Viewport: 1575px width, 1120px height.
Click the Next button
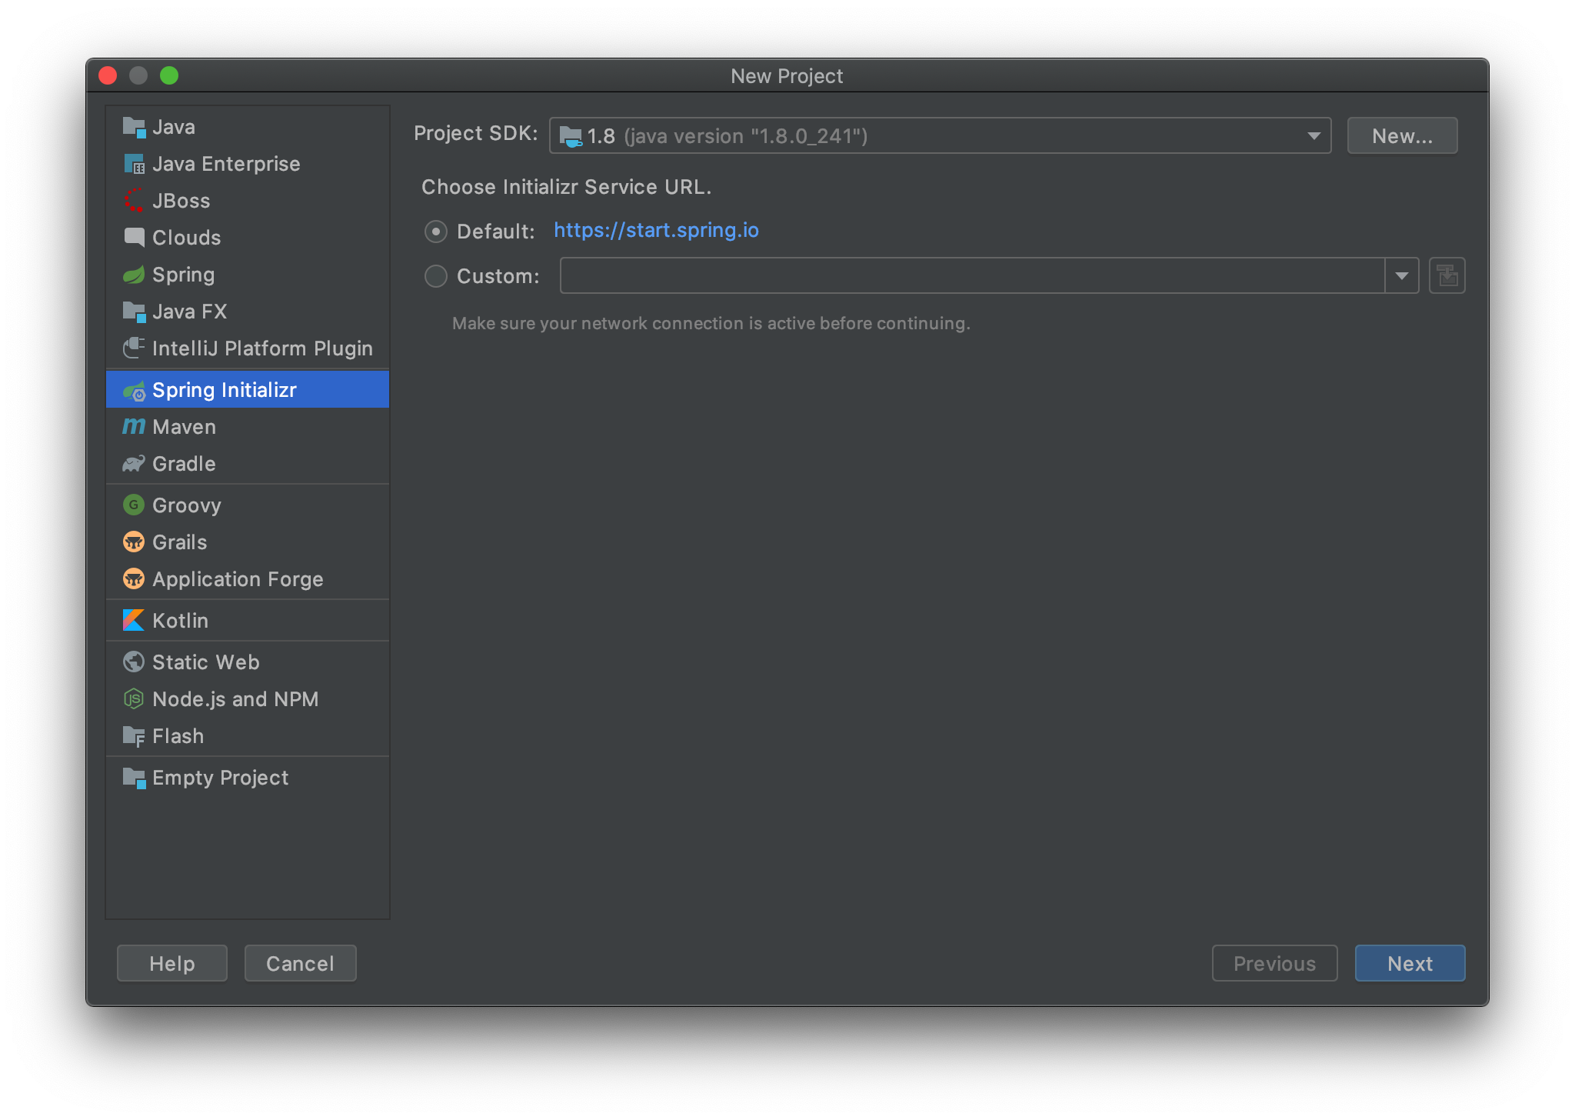pyautogui.click(x=1410, y=963)
